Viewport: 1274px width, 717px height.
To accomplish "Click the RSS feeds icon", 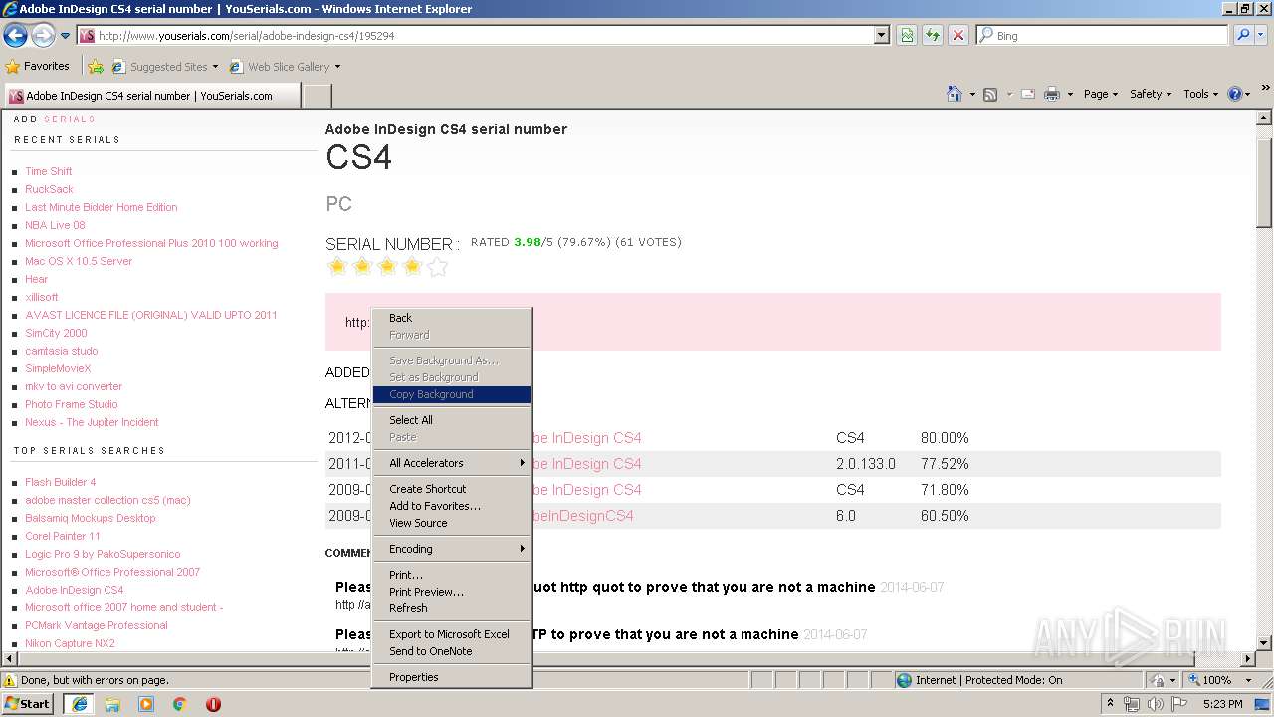I will point(990,94).
